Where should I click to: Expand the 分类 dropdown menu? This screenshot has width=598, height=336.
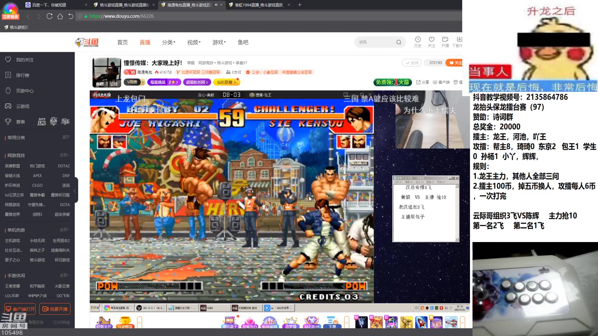click(x=168, y=42)
